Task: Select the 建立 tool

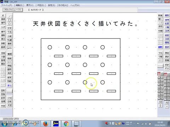Action: point(3,39)
